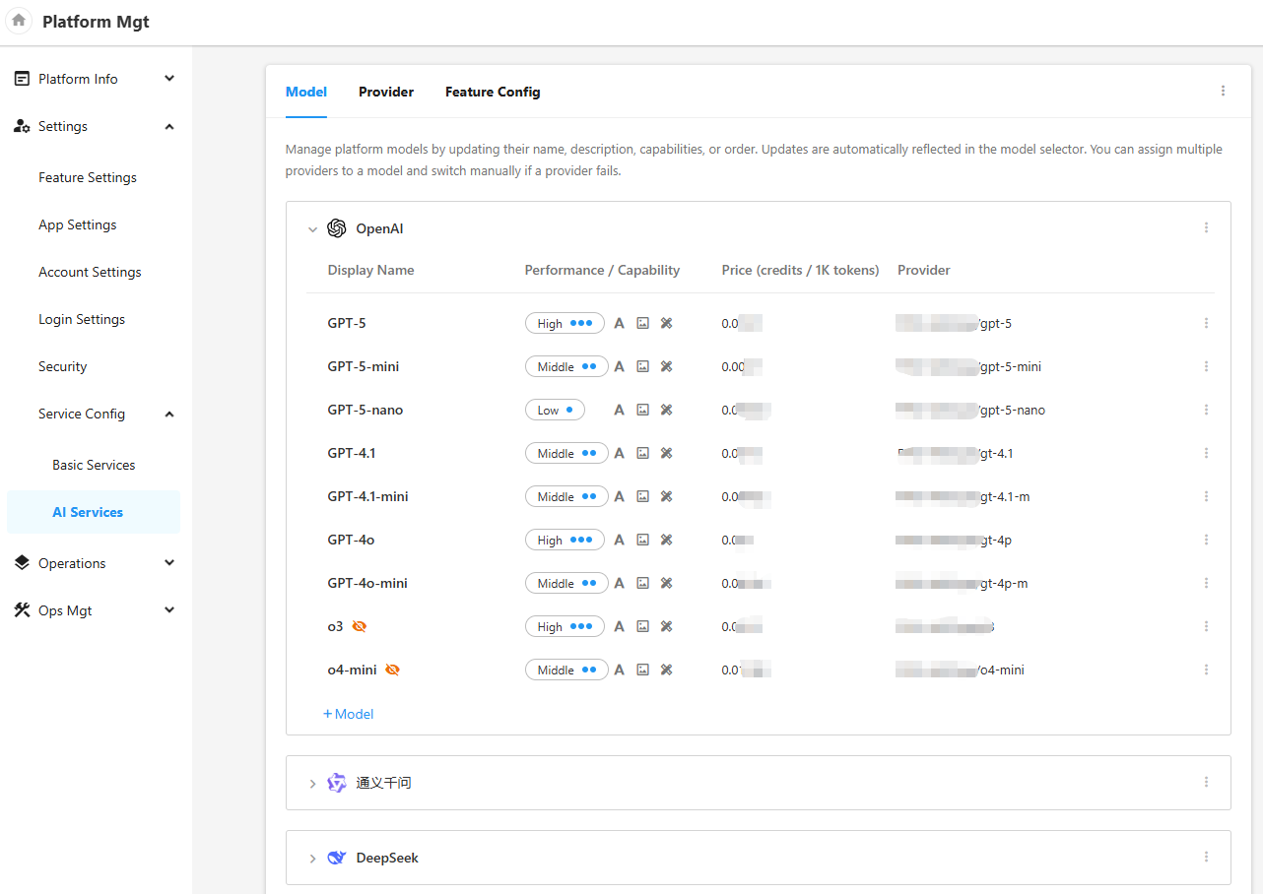
Task: Click the home icon beside Platform Mgt
Action: click(x=19, y=21)
